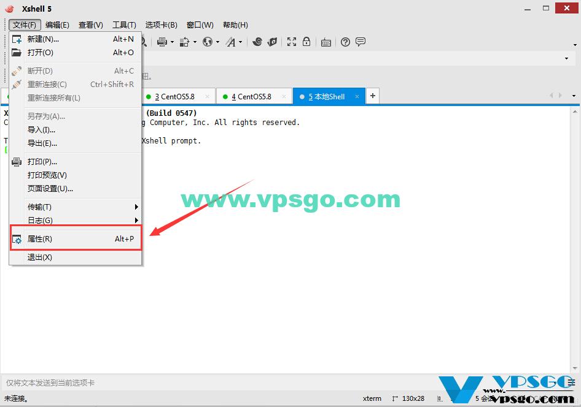Screen dimensions: 581x407
Task: Launch Xshell swirl icon in toolbar
Action: (257, 42)
